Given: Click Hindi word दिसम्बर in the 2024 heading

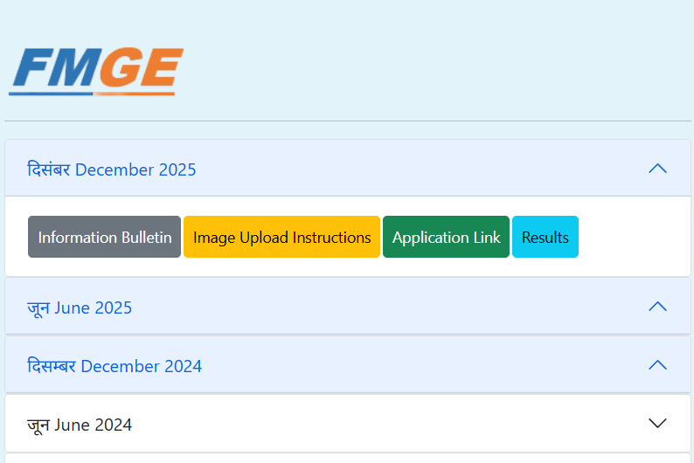Looking at the screenshot, I should (x=52, y=366).
